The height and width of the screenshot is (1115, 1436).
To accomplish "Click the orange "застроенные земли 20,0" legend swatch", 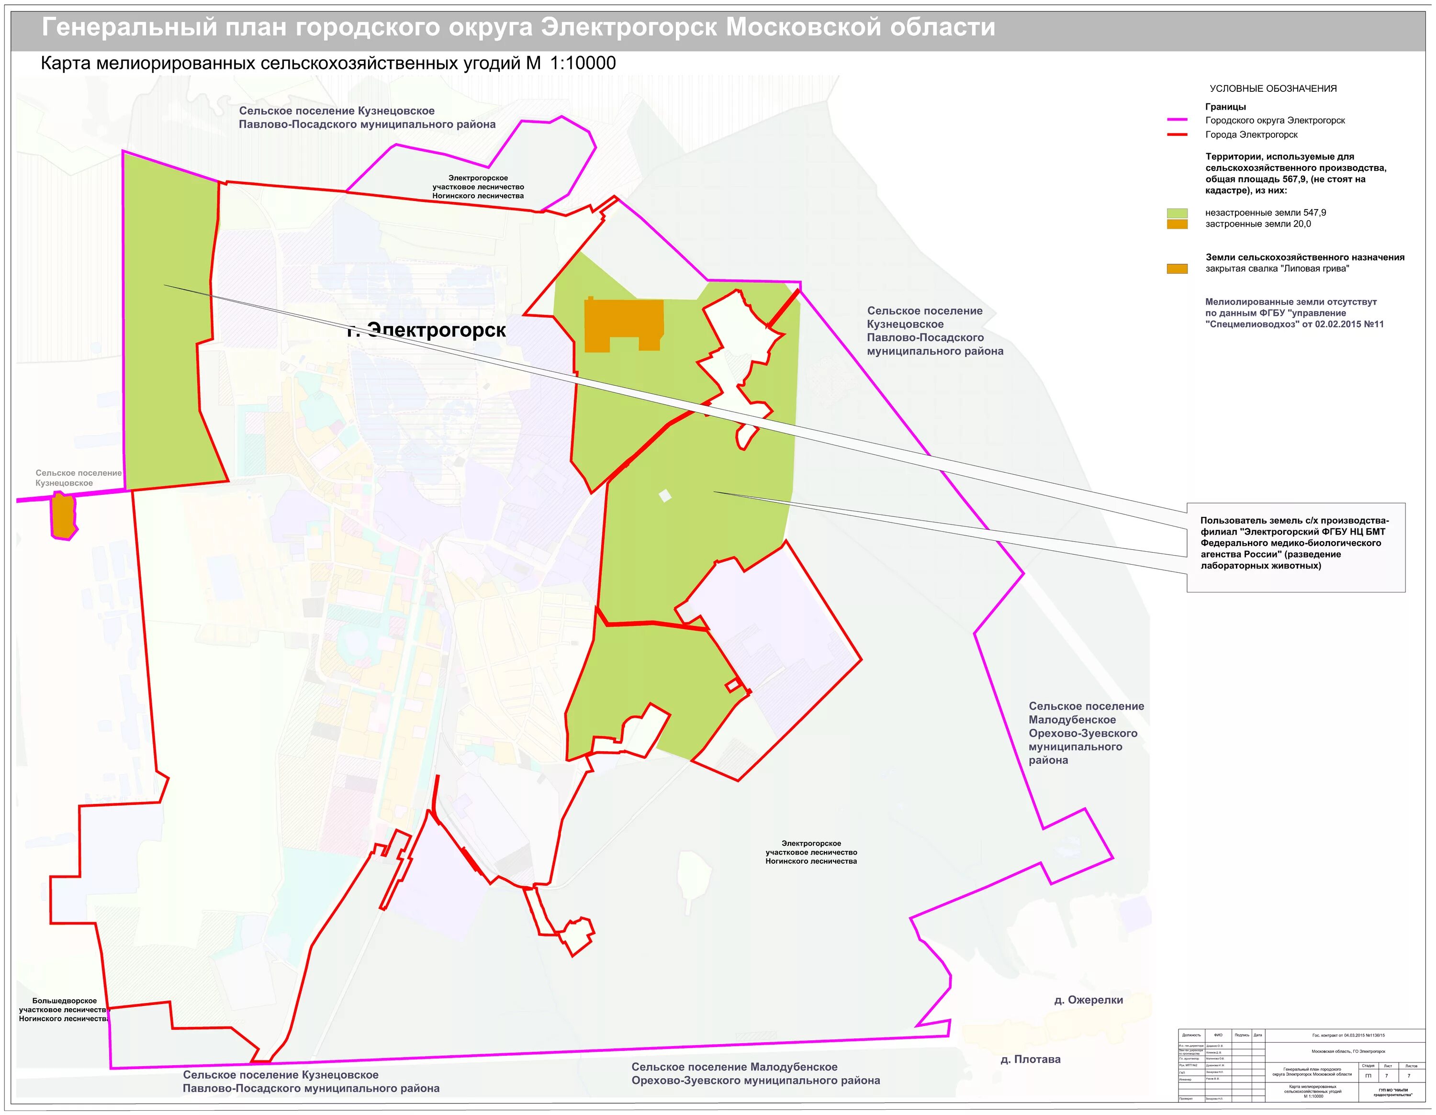I will [x=1177, y=224].
